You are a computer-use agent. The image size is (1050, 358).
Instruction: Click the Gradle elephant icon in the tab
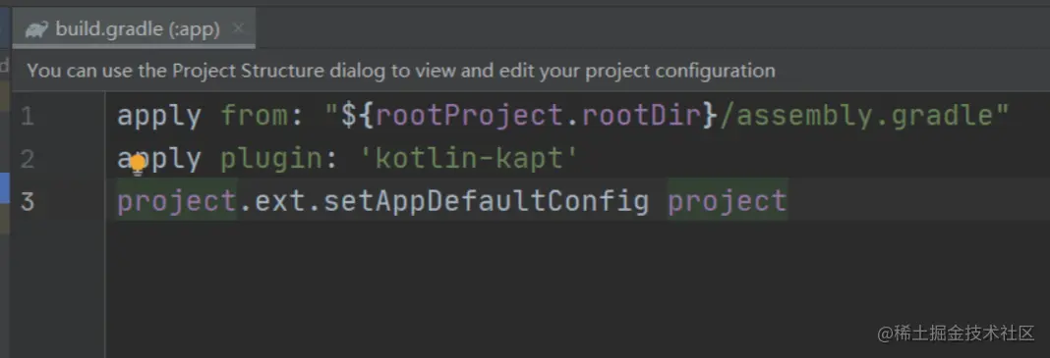(x=36, y=30)
